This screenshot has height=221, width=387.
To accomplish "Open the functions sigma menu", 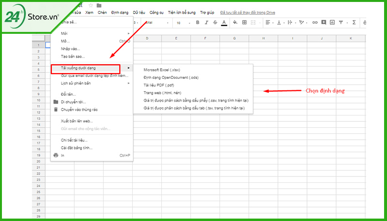I will [354, 22].
